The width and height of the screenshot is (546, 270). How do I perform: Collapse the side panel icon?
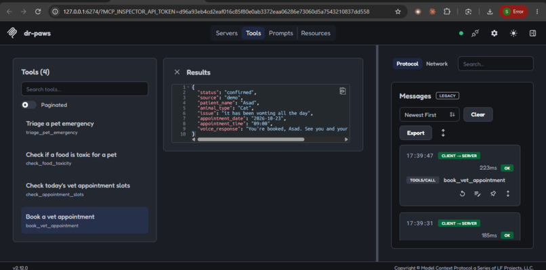pos(532,33)
